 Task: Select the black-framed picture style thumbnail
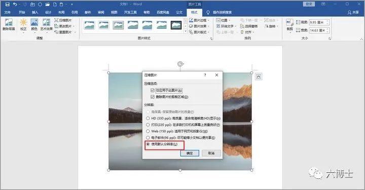click(x=176, y=25)
